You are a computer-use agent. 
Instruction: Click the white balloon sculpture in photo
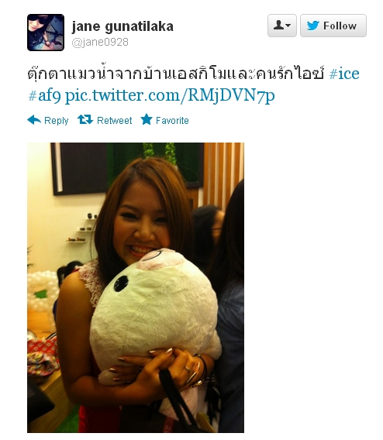[x=42, y=290]
